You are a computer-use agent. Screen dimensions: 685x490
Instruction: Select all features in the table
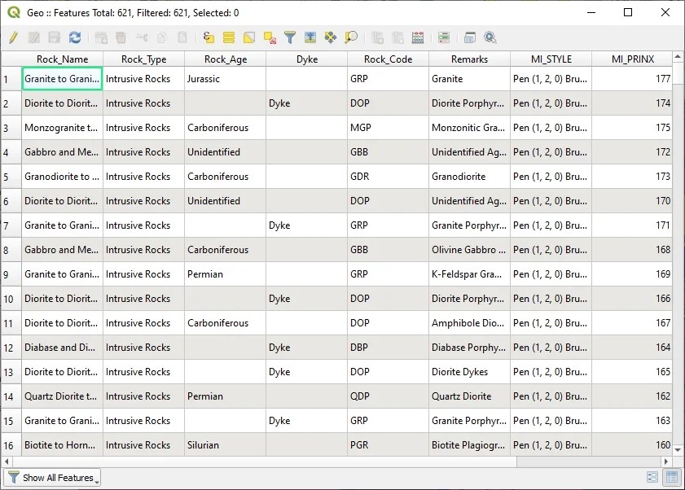pos(230,37)
